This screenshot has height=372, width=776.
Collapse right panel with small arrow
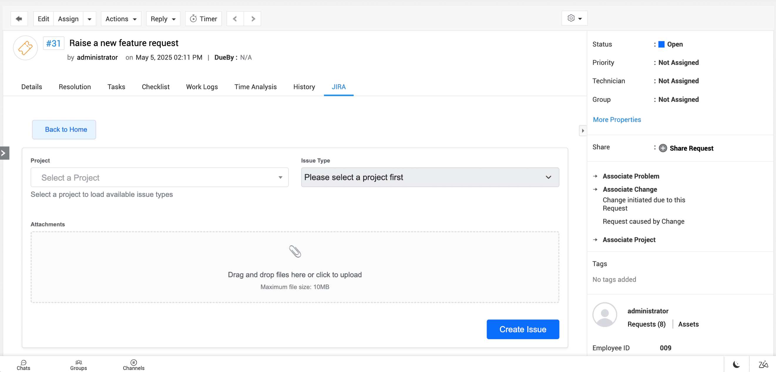coord(583,131)
